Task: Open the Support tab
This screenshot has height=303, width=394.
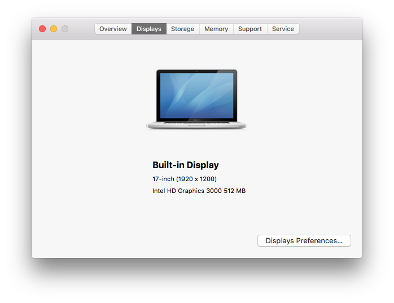Action: [250, 29]
